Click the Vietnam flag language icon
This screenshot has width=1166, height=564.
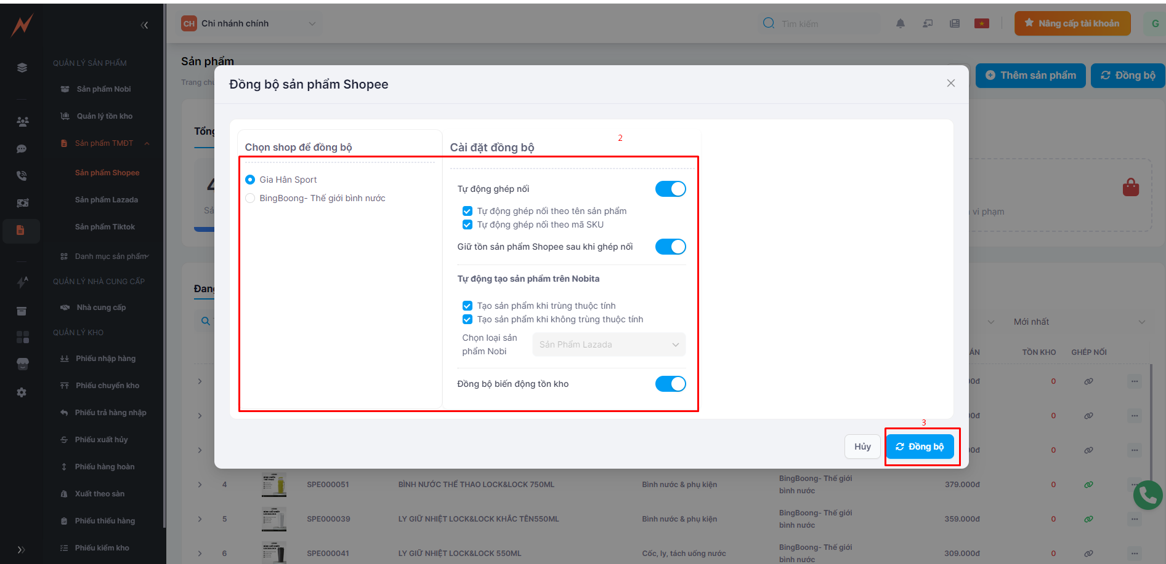(981, 23)
